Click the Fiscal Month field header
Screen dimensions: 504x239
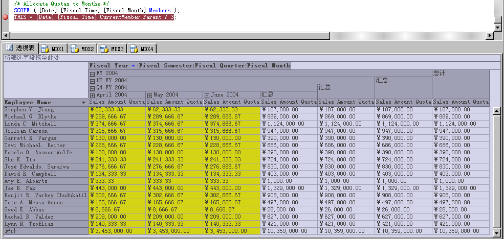pos(269,66)
